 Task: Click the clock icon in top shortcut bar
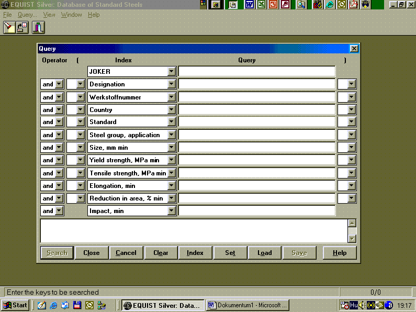(x=342, y=5)
